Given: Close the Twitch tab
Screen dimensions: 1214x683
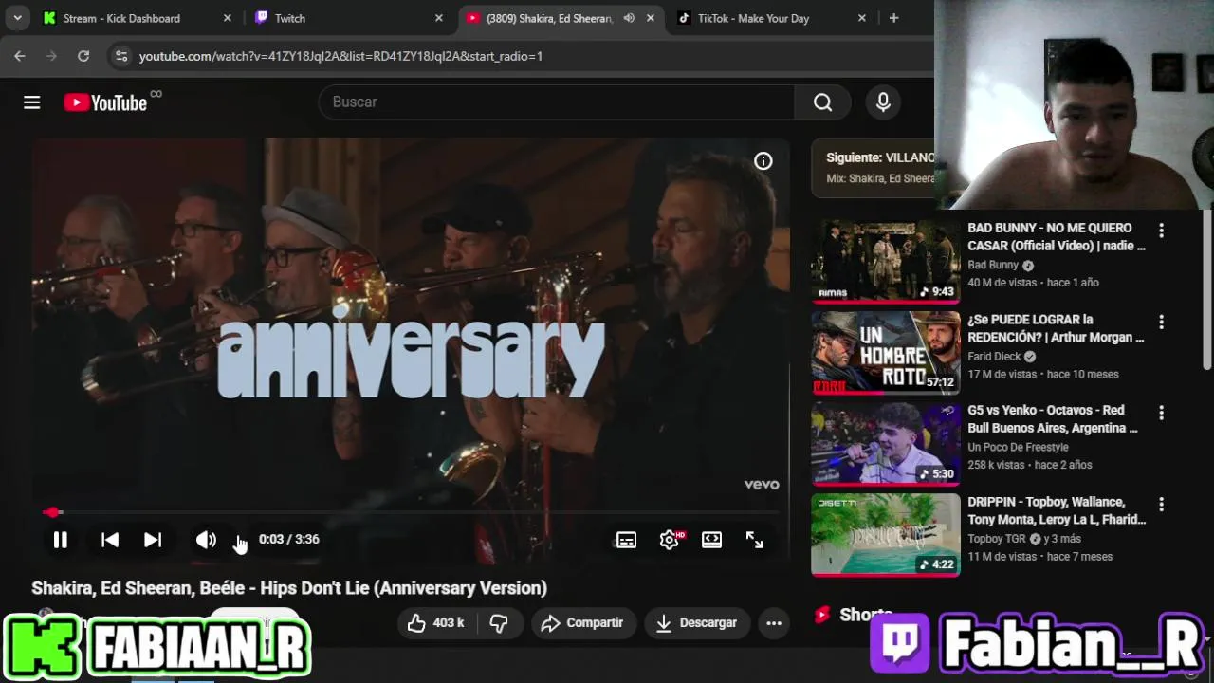Looking at the screenshot, I should point(439,18).
